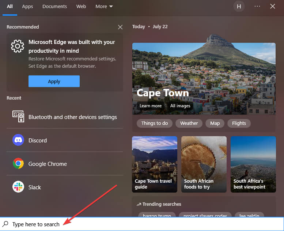Close the search panel

[x=273, y=6]
